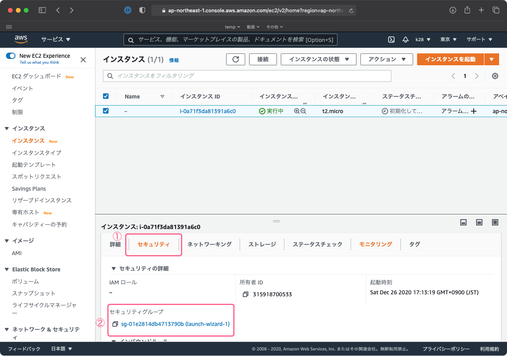Minimize the details pane layout icon

point(463,222)
